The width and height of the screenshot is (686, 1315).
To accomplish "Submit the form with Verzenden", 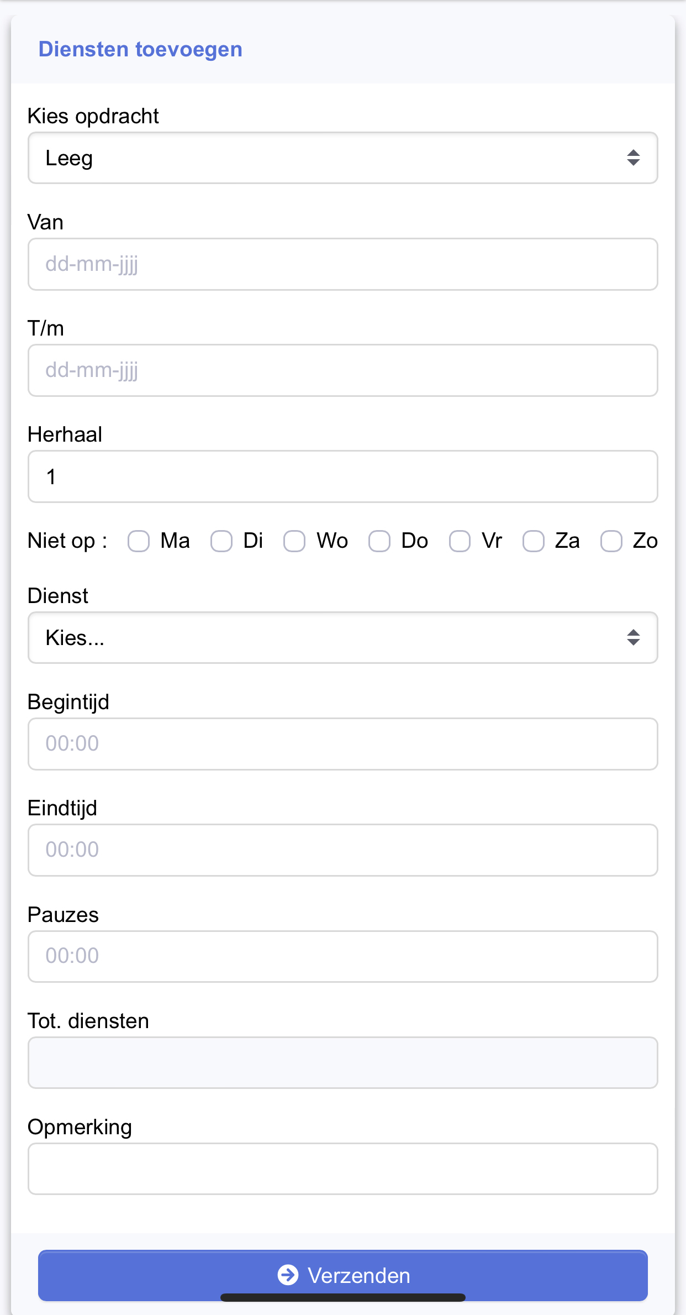I will [343, 1275].
